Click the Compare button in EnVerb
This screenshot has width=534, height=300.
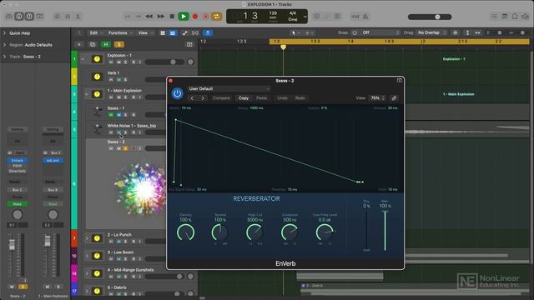(x=221, y=98)
